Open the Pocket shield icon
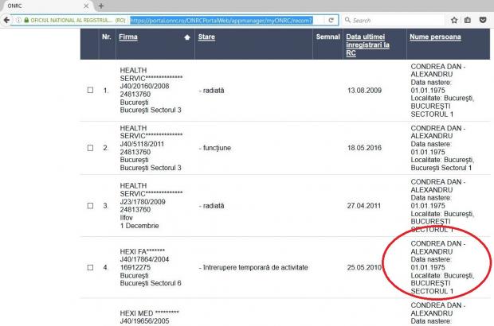This screenshot has height=326, width=494. (483, 20)
